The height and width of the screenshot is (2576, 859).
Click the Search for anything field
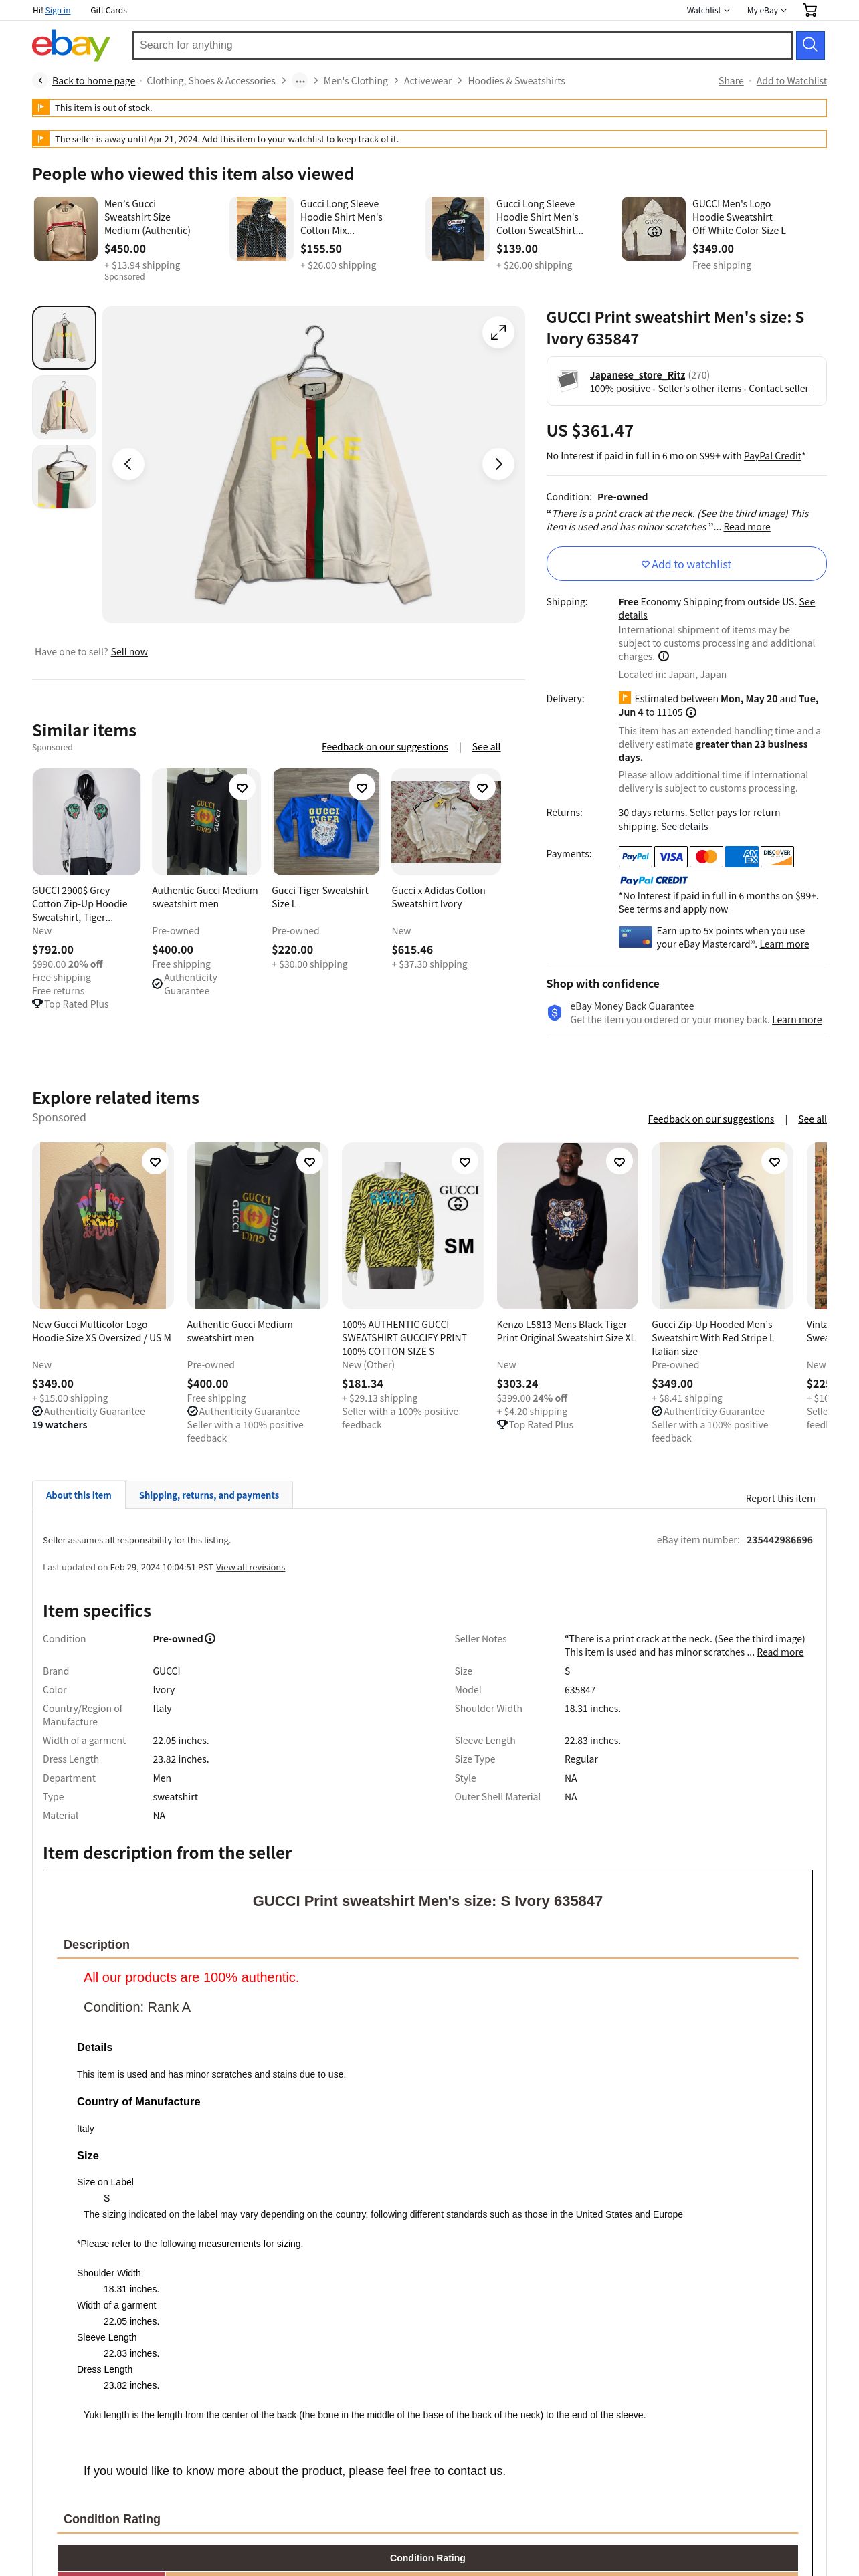click(462, 45)
